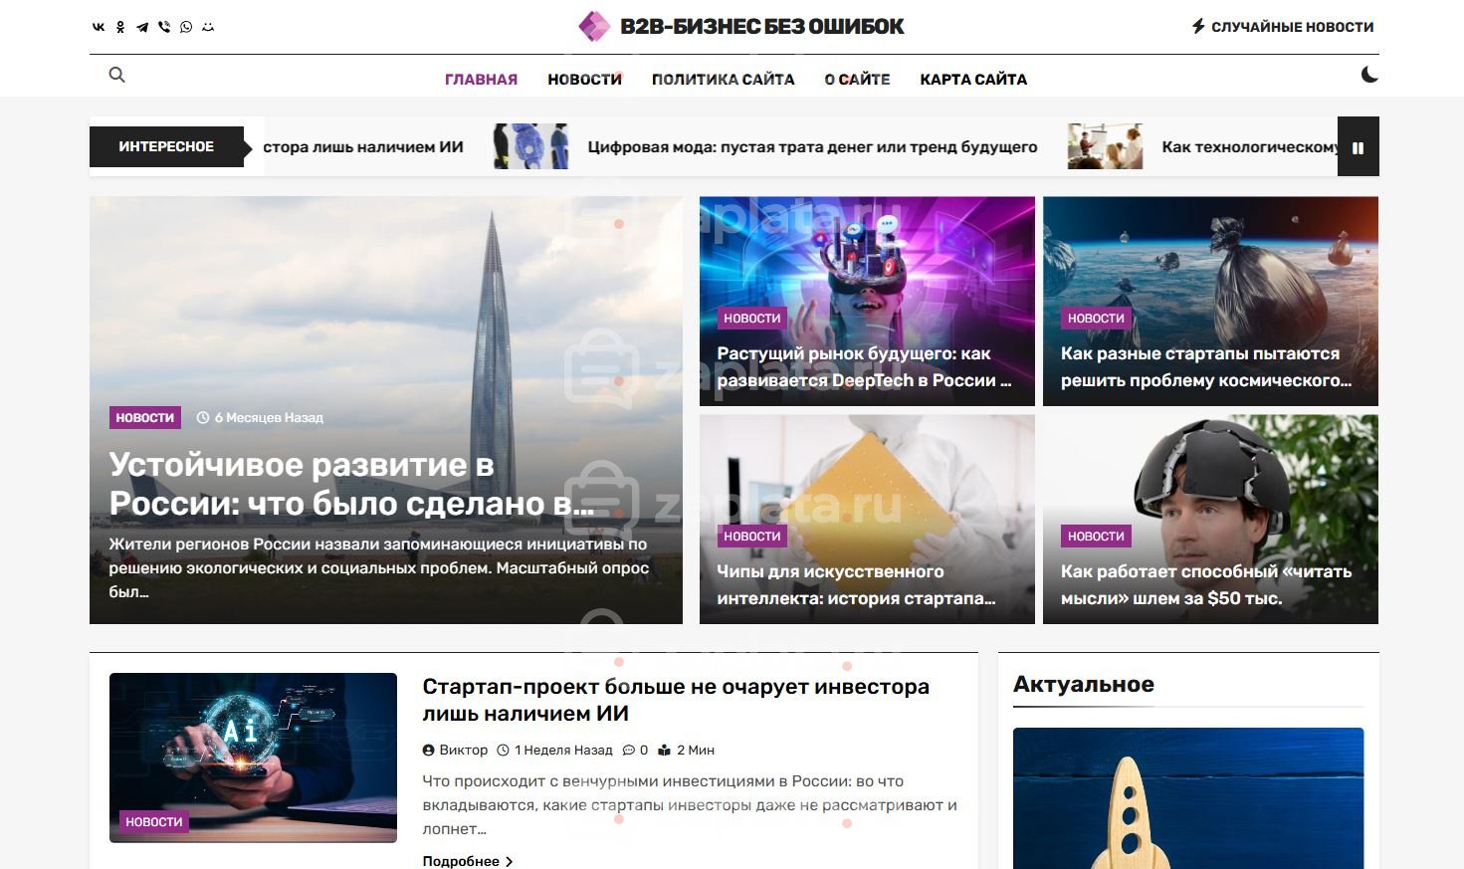Click Случайные новости link
The height and width of the screenshot is (869, 1464).
click(x=1292, y=27)
